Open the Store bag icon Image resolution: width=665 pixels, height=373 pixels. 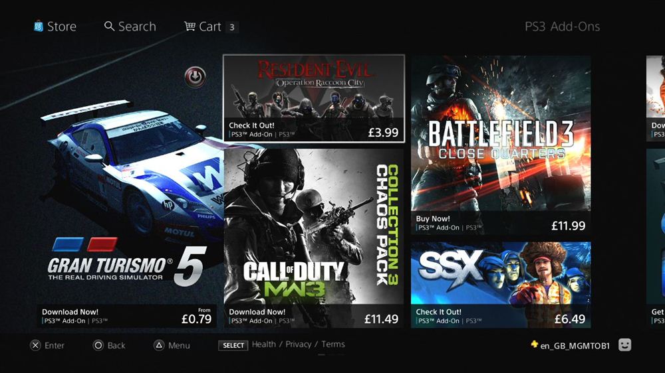point(39,27)
